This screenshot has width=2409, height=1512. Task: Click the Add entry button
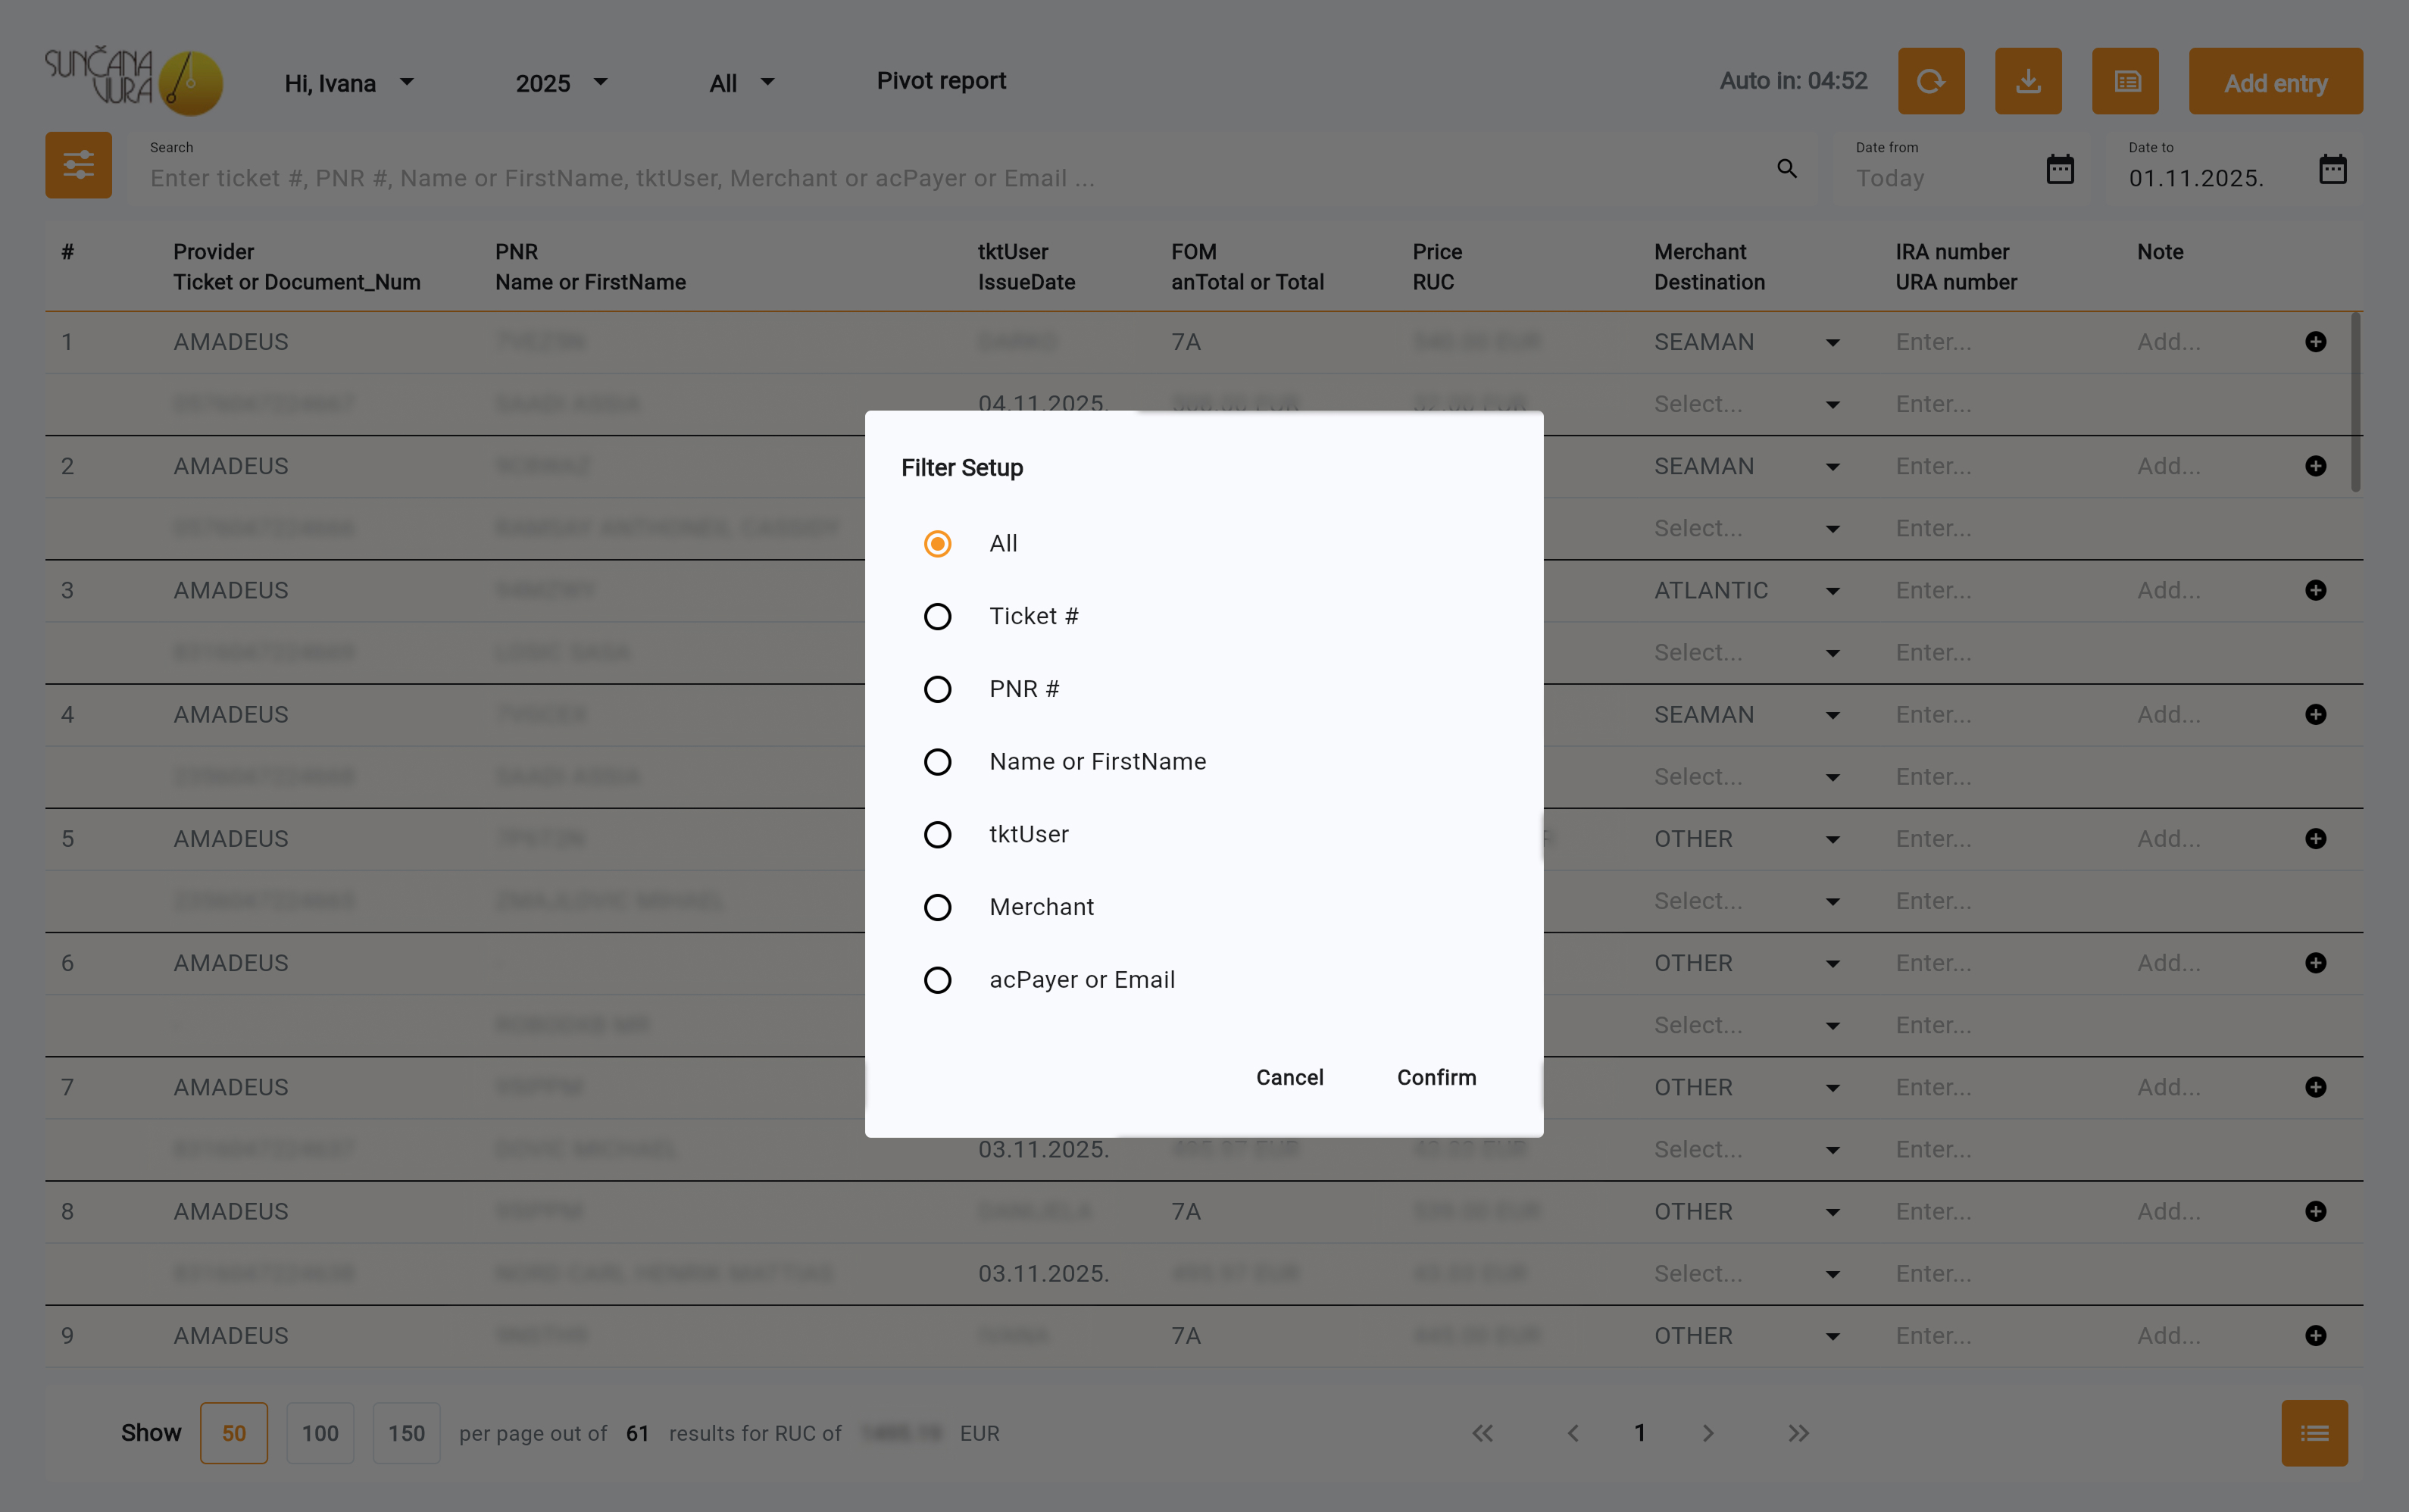(x=2274, y=83)
